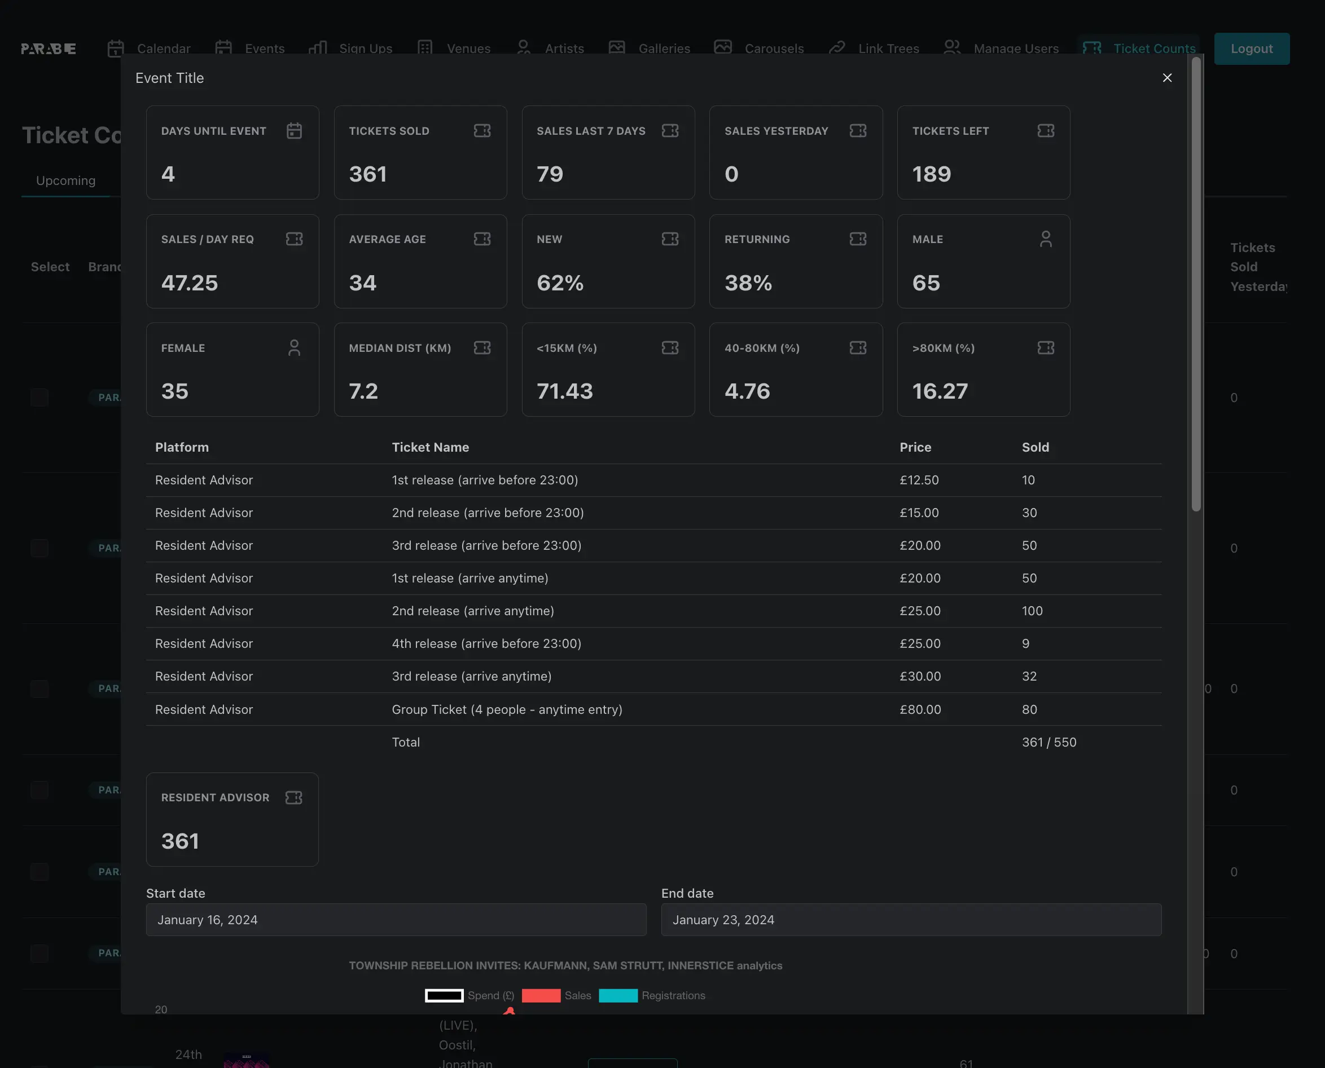Toggle the Male attendee profile icon
Viewport: 1325px width, 1068px height.
[1045, 239]
